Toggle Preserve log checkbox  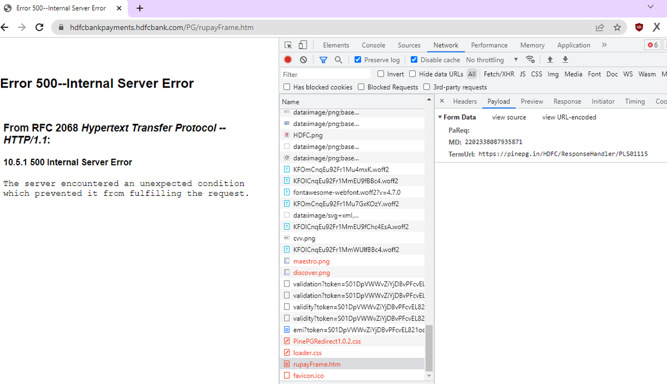pyautogui.click(x=357, y=59)
